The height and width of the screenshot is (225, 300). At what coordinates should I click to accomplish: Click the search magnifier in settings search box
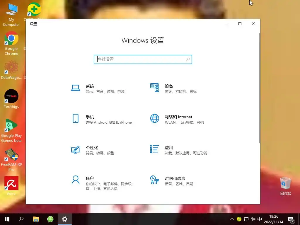point(188,59)
